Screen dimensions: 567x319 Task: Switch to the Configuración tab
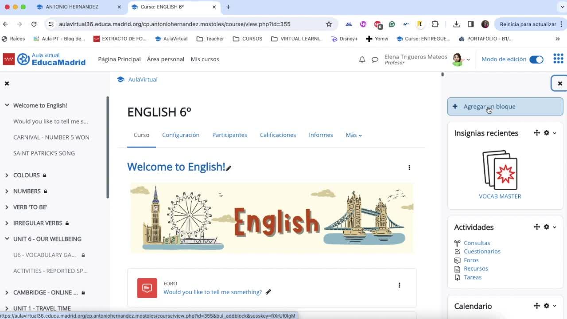181,135
